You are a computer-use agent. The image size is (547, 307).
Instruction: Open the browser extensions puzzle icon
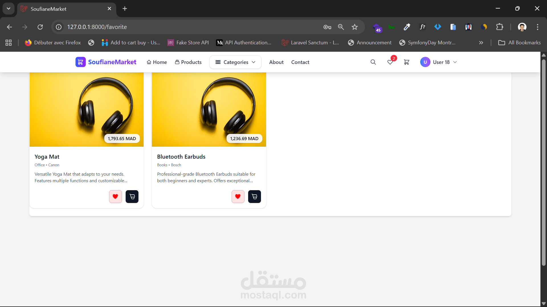pos(499,27)
